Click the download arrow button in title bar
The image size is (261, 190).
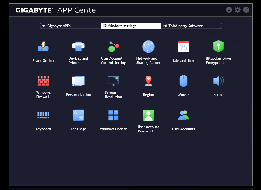click(x=229, y=10)
